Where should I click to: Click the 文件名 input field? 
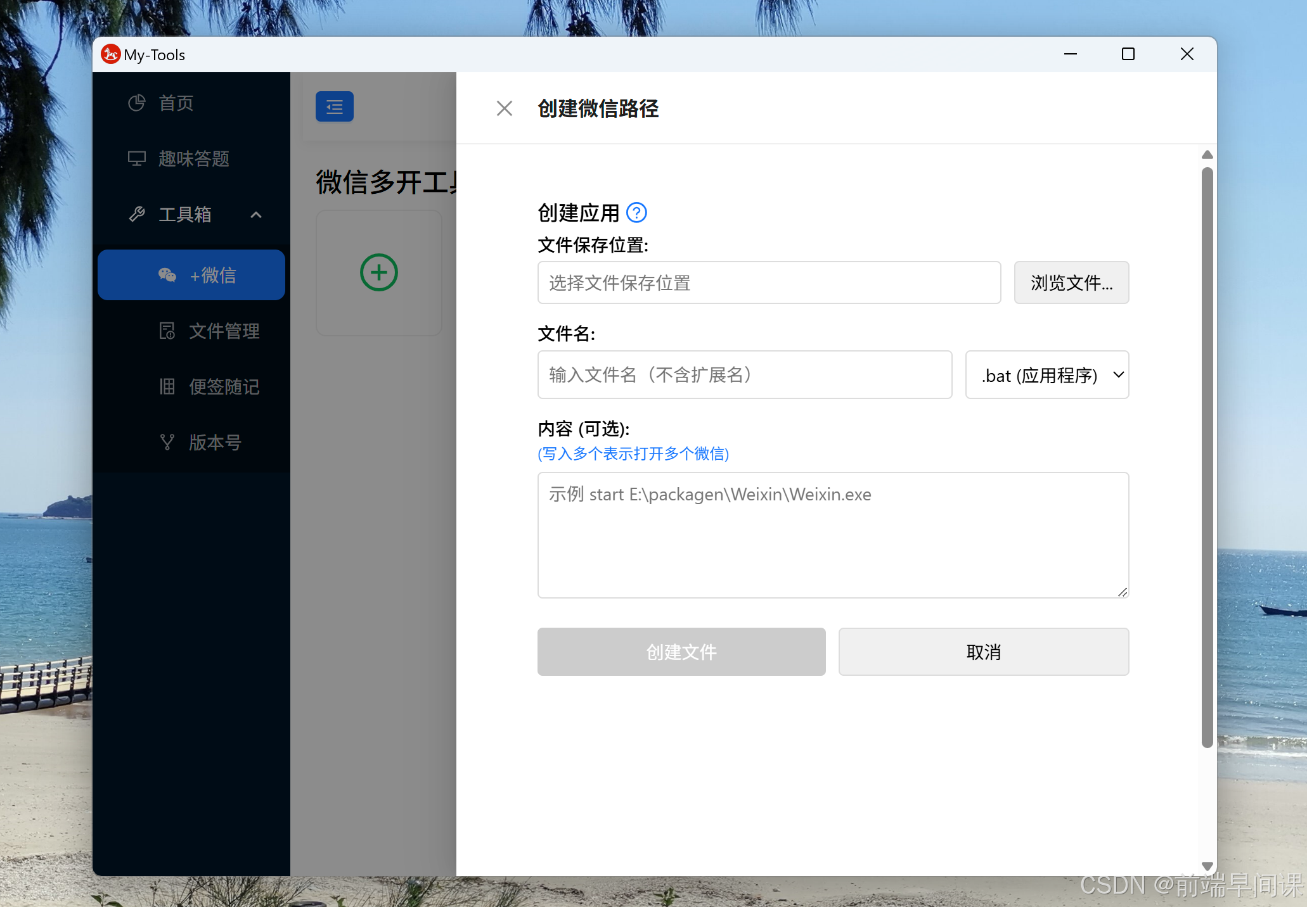click(745, 374)
